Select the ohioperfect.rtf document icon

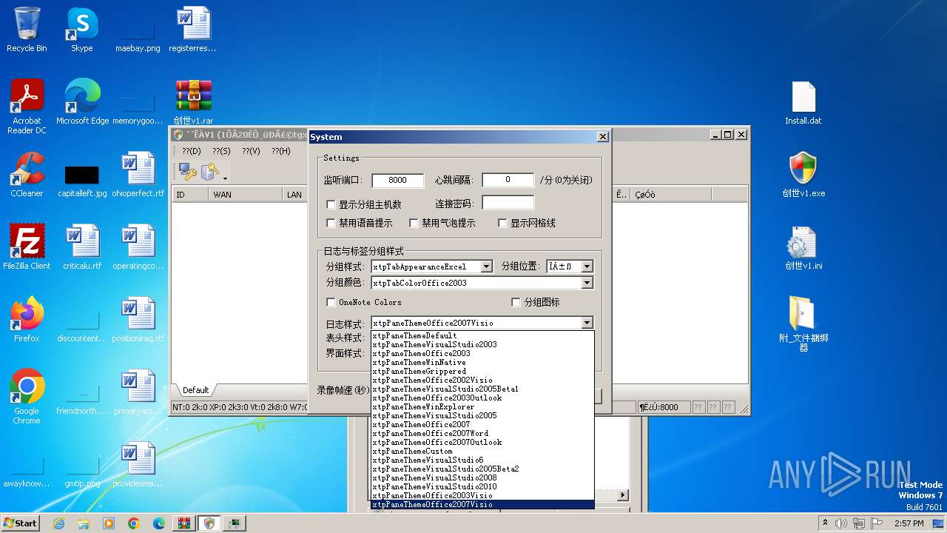click(x=138, y=175)
